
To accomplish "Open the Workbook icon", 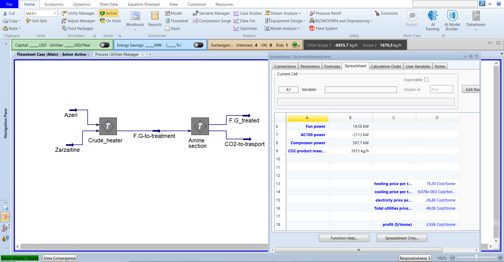I will (x=135, y=19).
